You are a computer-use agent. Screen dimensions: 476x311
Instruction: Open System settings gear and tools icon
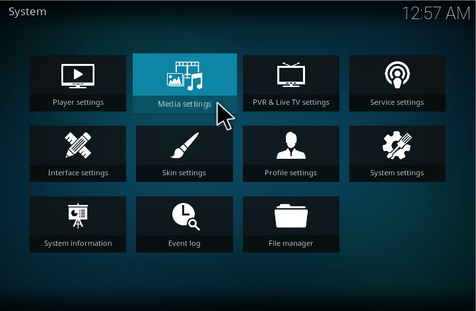pos(397,145)
